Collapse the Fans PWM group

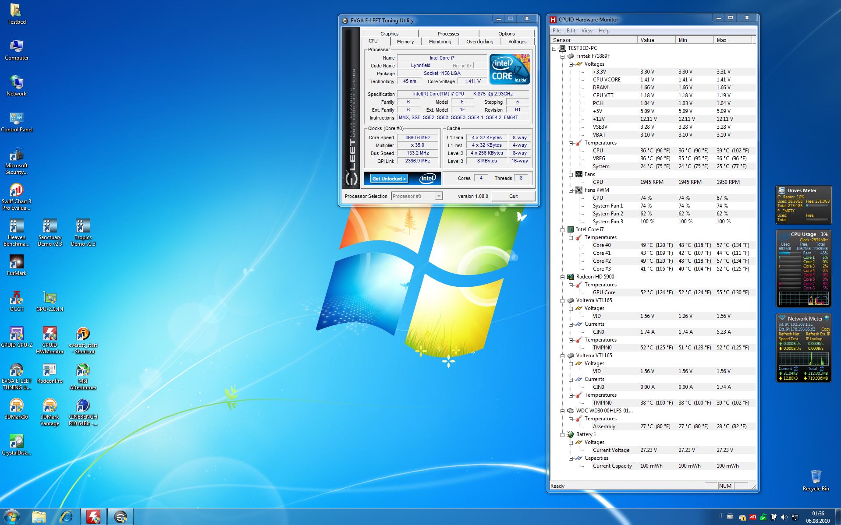coord(571,190)
